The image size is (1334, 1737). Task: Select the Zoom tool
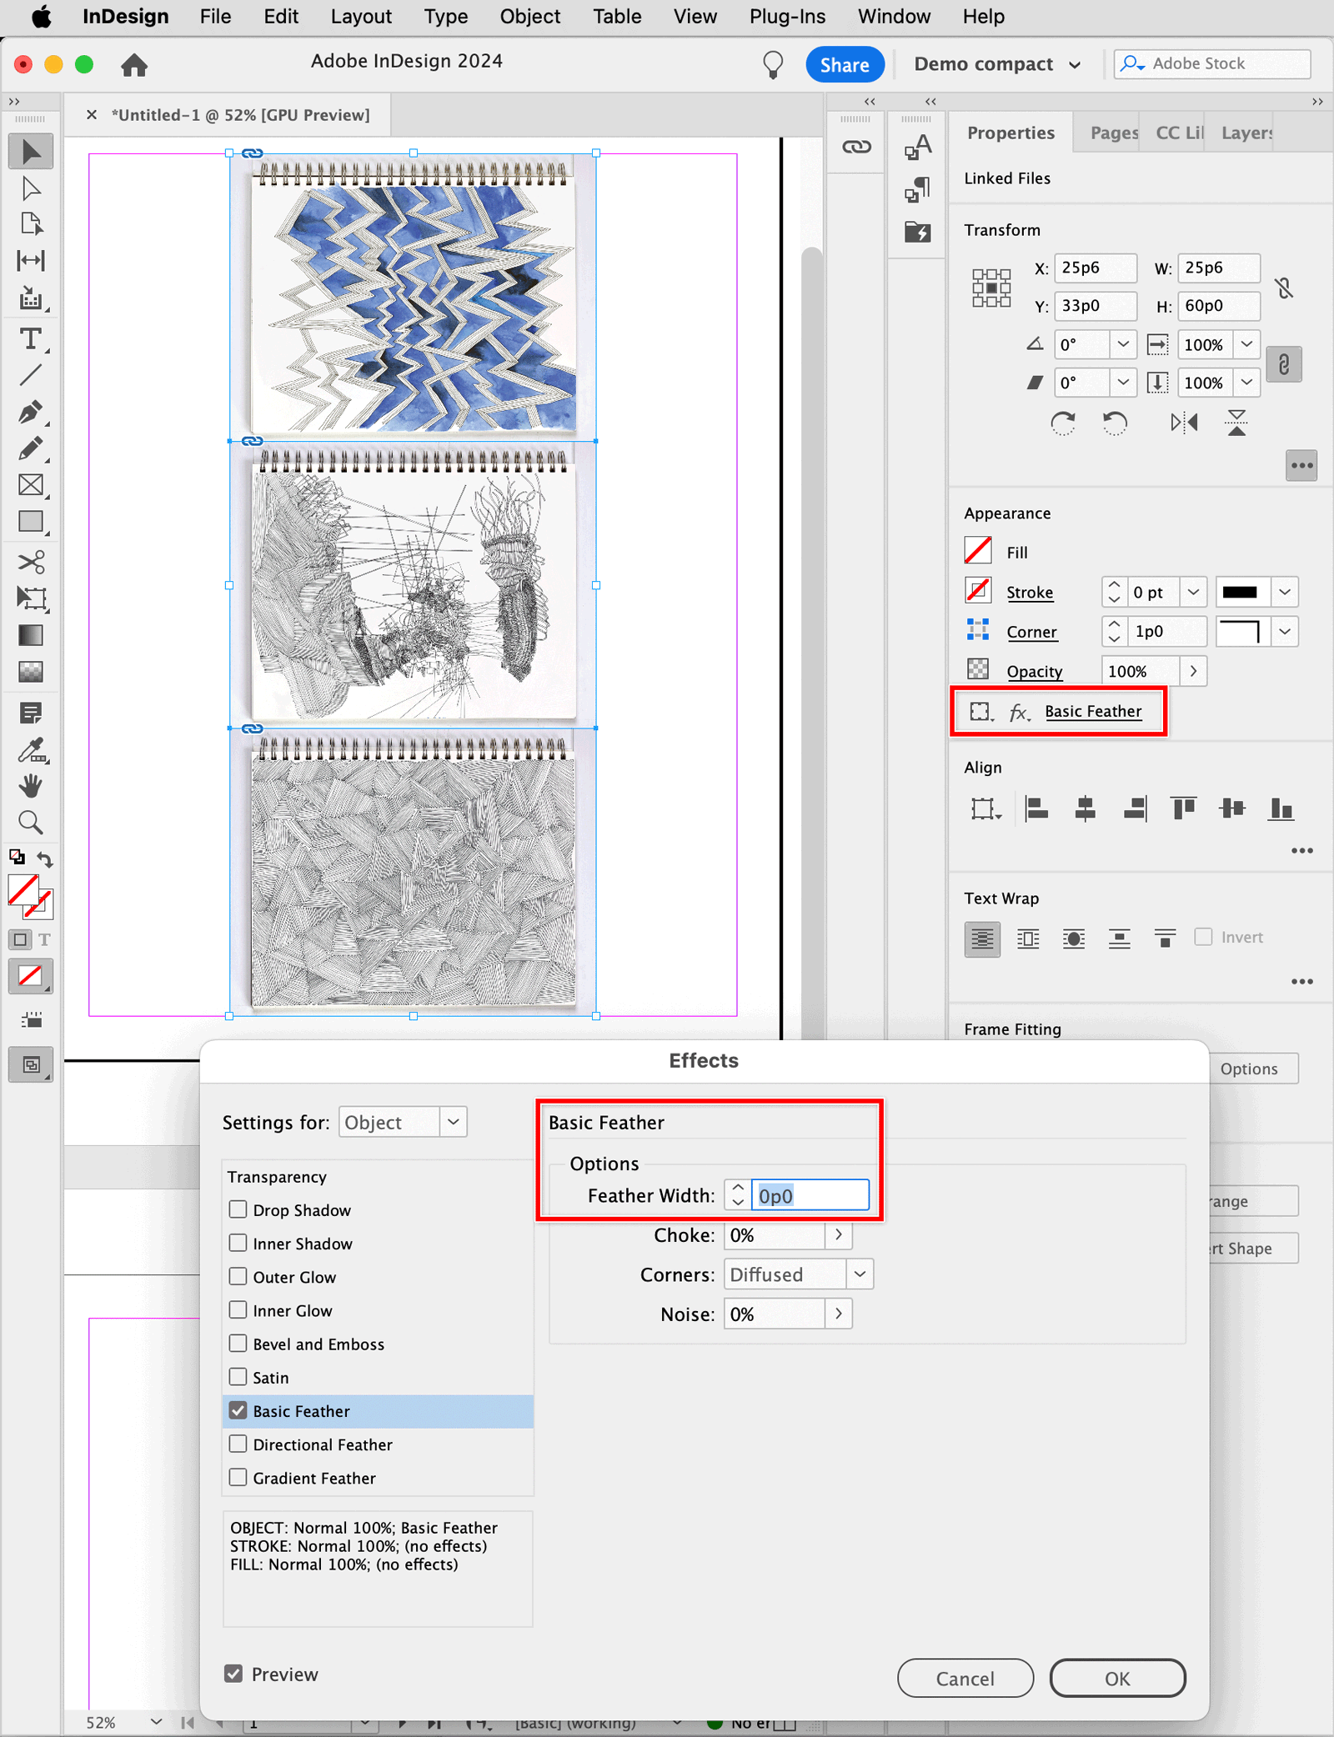31,823
